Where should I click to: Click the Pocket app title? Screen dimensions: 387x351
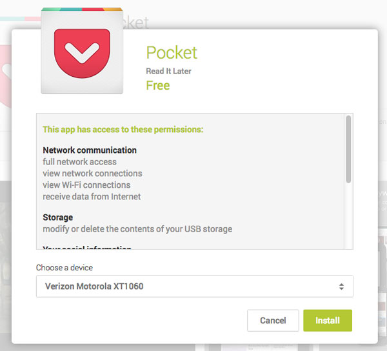click(172, 52)
